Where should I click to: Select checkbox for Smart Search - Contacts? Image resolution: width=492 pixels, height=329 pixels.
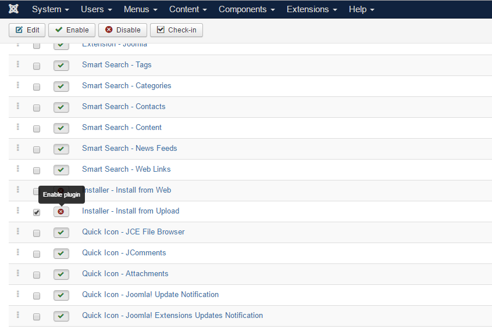tap(37, 108)
